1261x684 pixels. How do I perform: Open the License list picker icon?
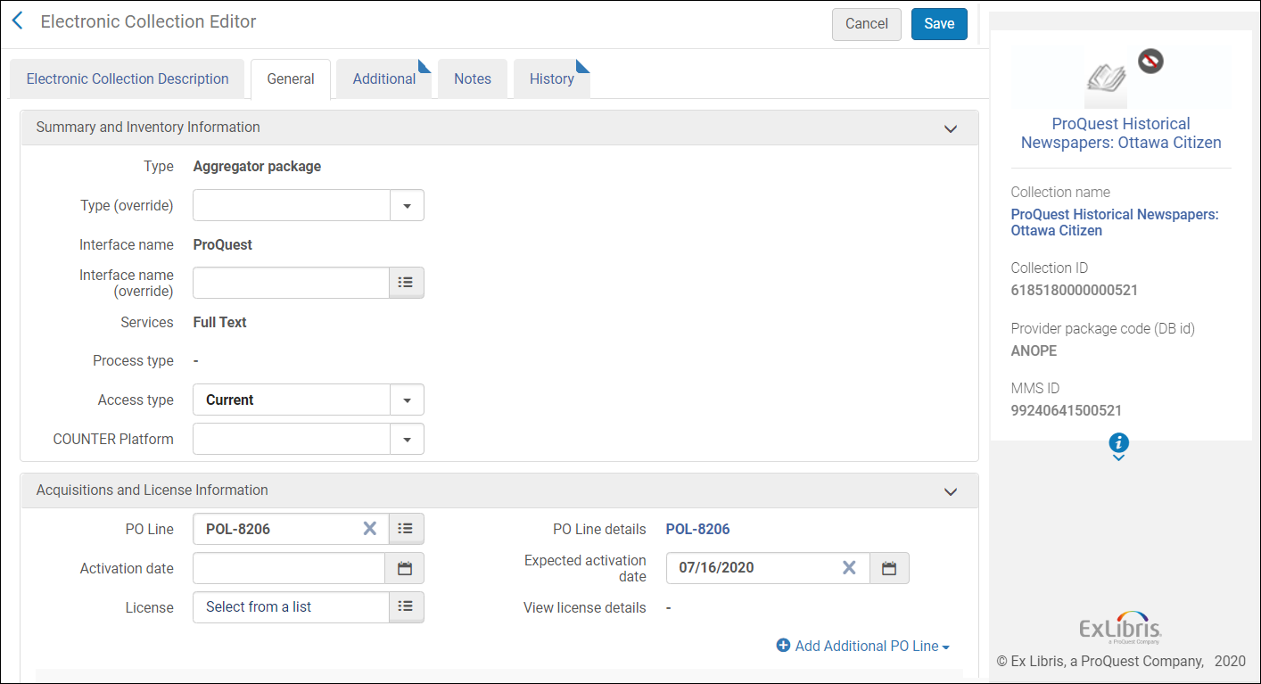(x=406, y=606)
